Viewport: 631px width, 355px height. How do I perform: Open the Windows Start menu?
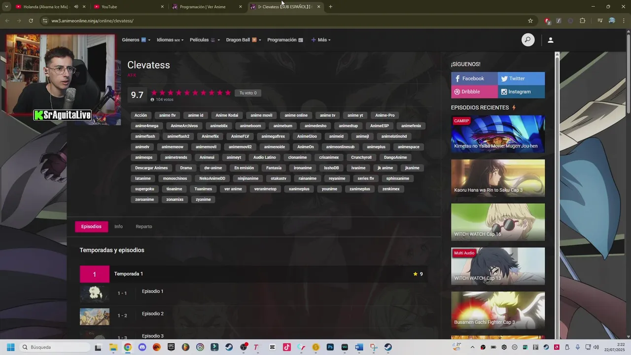(10, 347)
